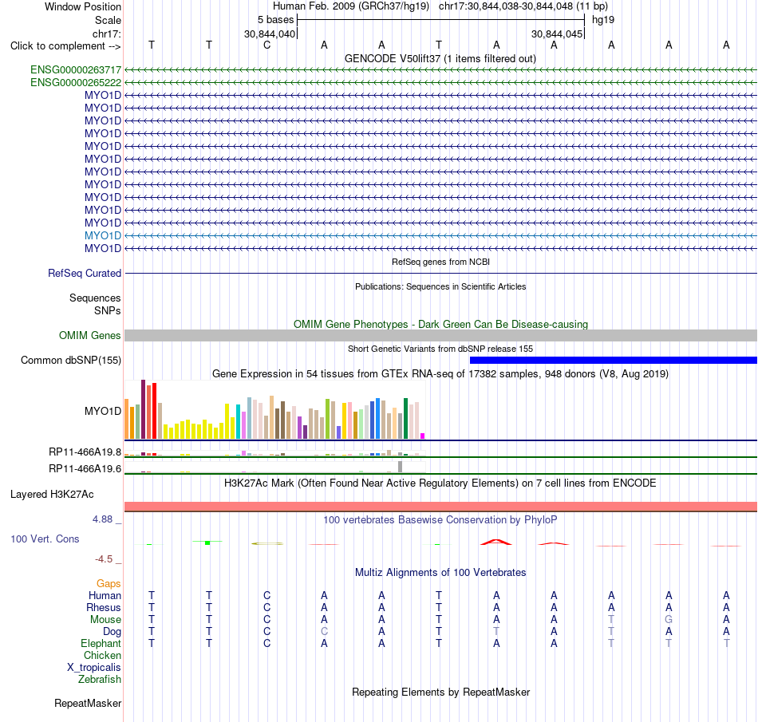Open the H3K27Ac Mark ENCODE track title
Viewport: 758px width, 722px height.
click(440, 483)
